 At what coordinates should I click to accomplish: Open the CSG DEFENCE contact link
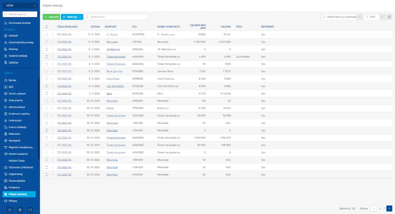[115, 86]
